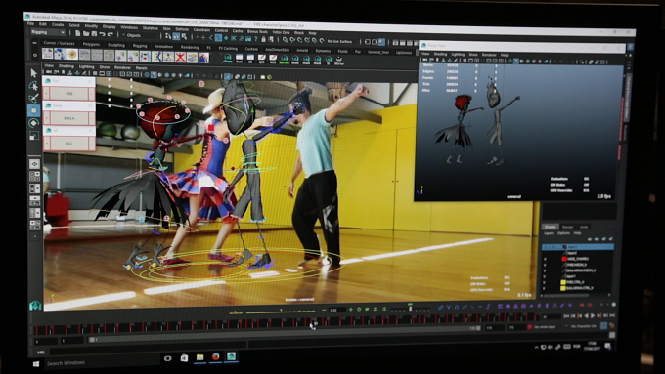
Task: Click the cTrans shelf button
Action: [x=228, y=59]
